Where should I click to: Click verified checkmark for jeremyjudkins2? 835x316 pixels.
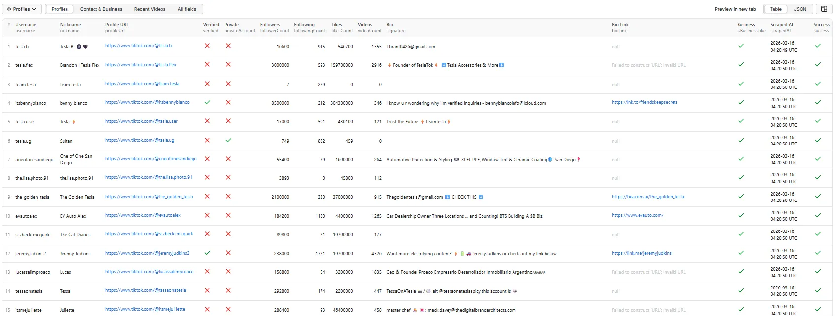coord(207,253)
